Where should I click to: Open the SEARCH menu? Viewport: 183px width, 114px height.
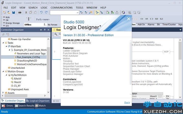33,8
